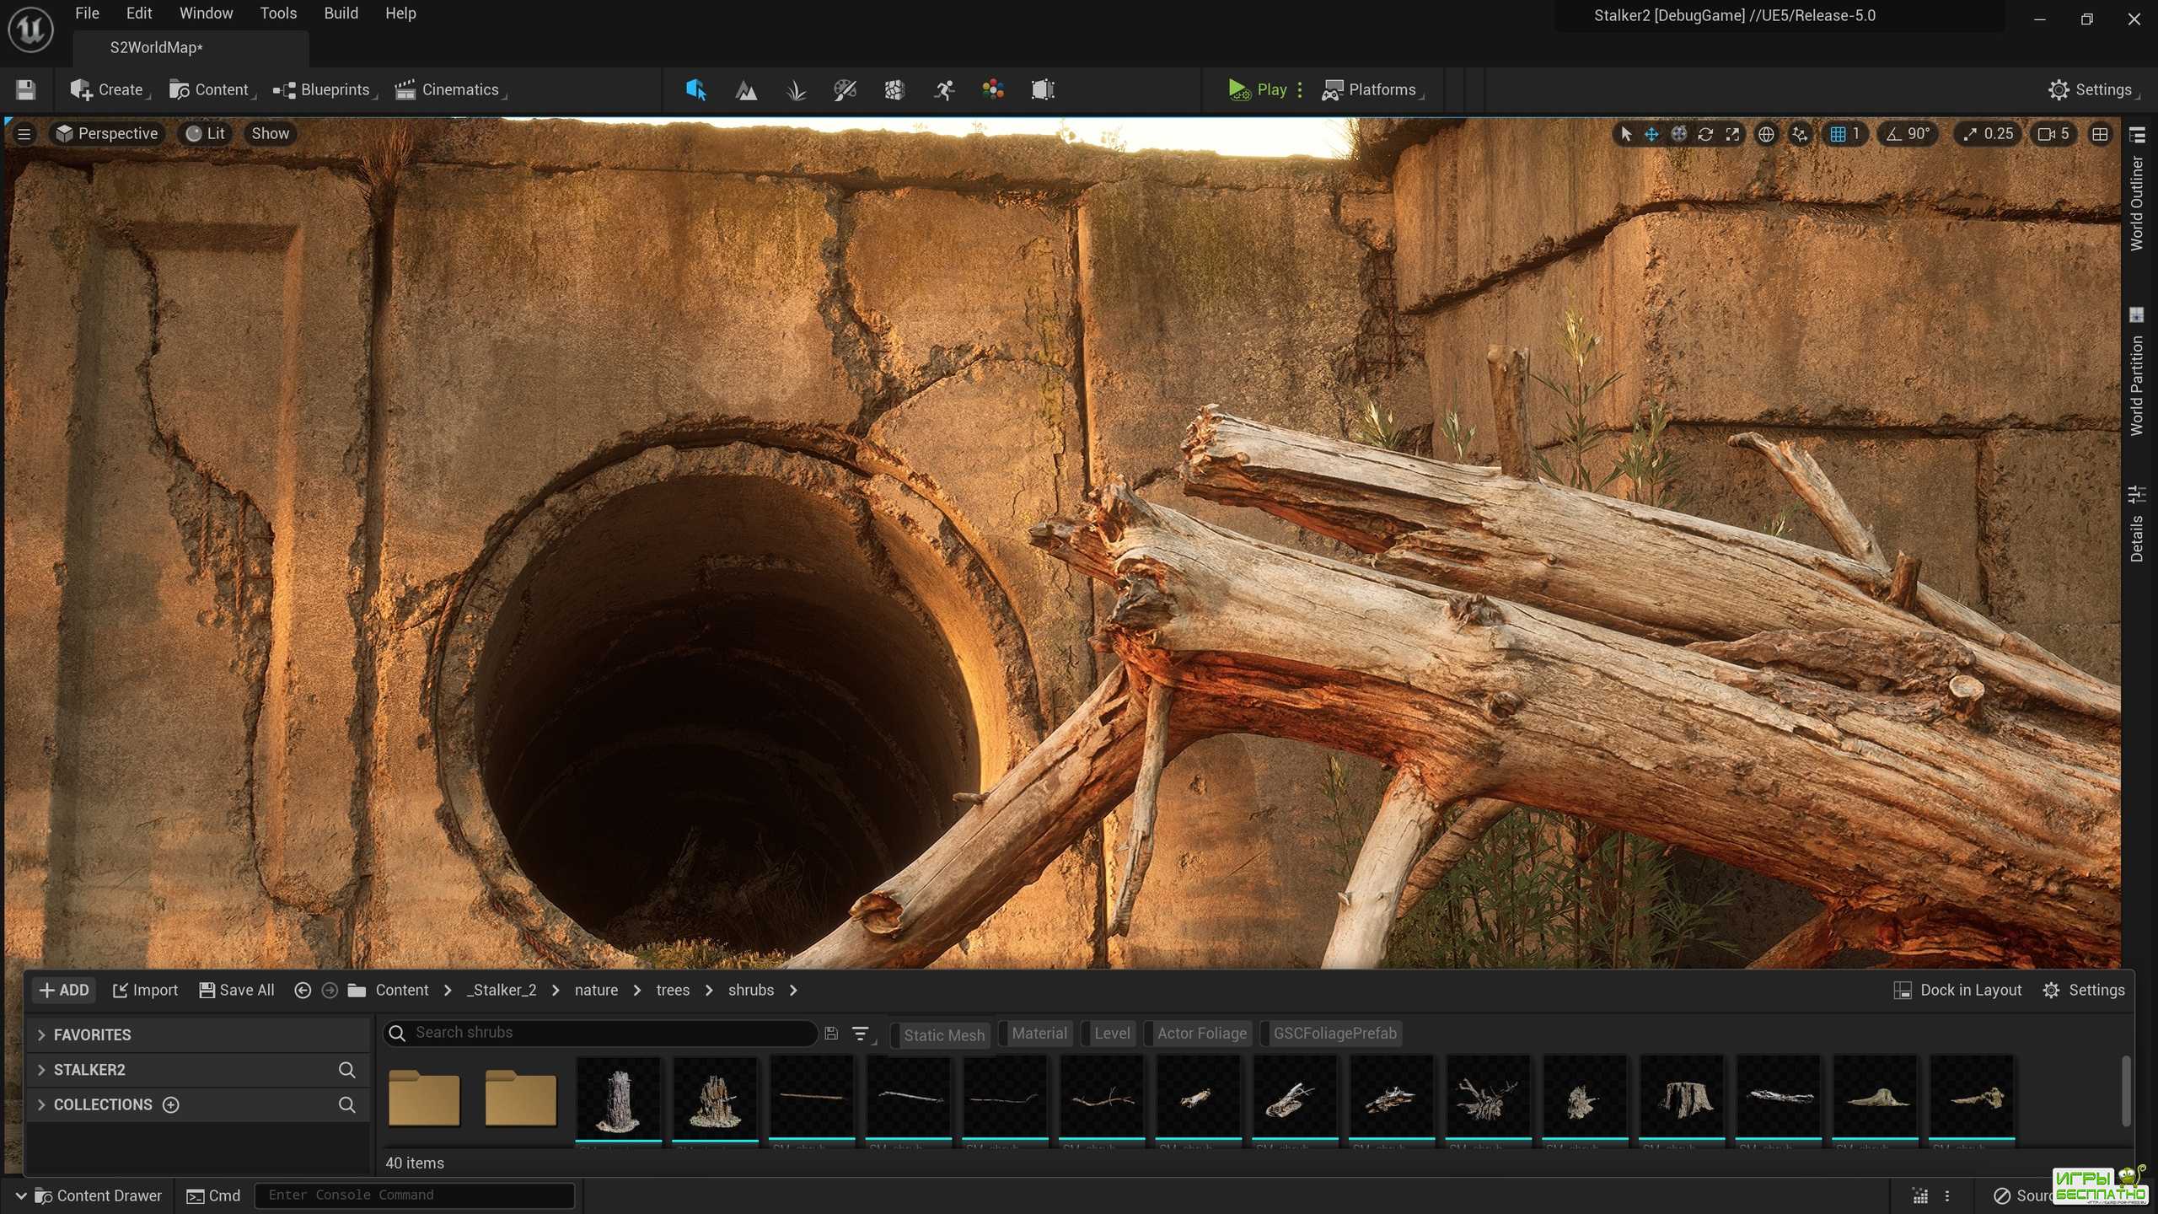Open Details side panel

point(2137,524)
